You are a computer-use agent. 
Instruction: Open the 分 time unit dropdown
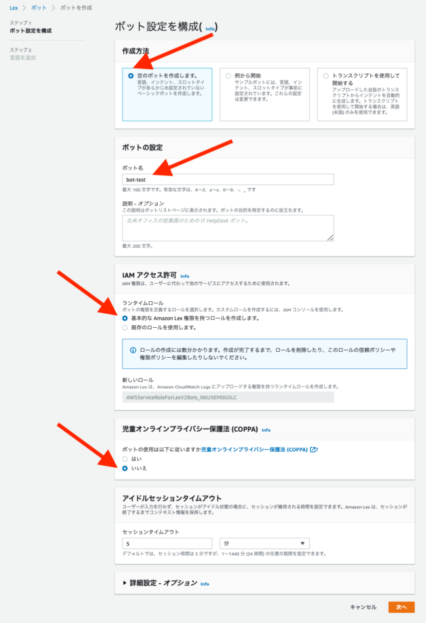[x=264, y=543]
